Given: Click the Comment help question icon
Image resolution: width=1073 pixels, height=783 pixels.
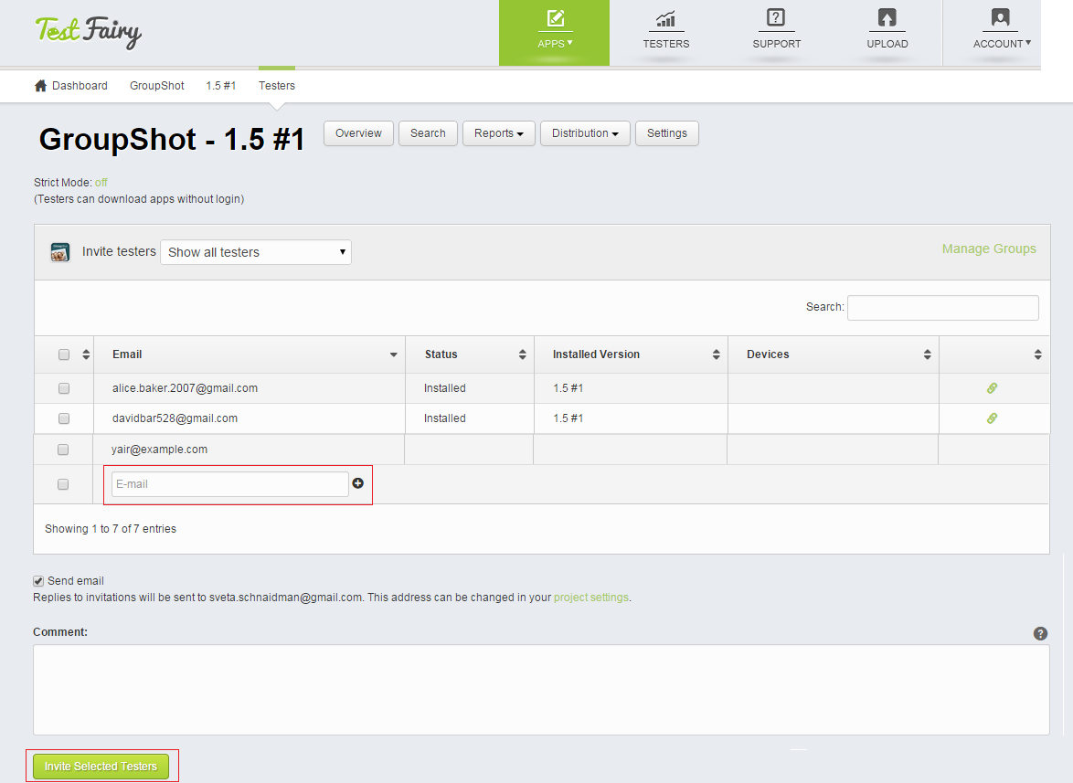Looking at the screenshot, I should 1040,633.
